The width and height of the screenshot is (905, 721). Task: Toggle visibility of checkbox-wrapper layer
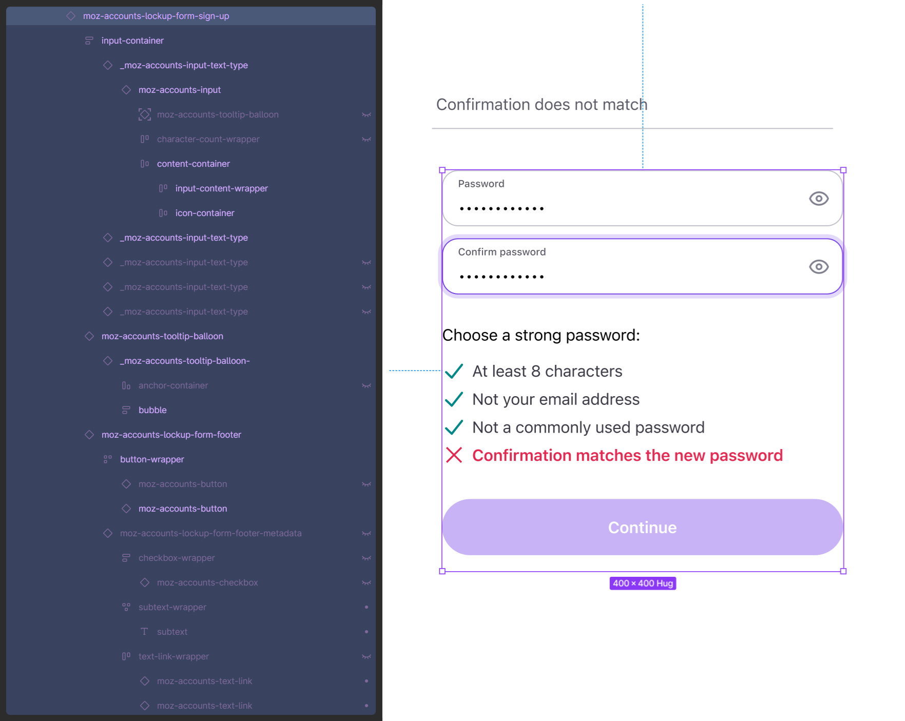(x=366, y=558)
